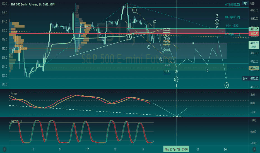
Task: Click date 19 on the time axis
Action: point(143,149)
